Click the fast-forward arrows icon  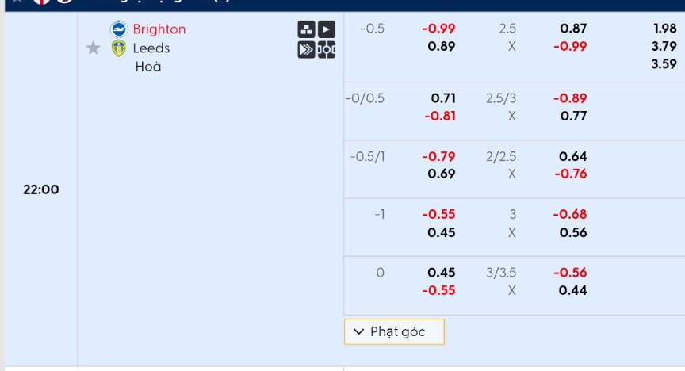[x=306, y=50]
